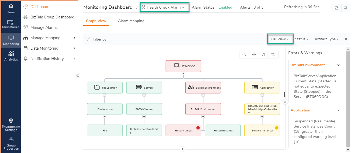Select the BizTalkServers node
This screenshot has height=153, width=355.
tap(144, 109)
